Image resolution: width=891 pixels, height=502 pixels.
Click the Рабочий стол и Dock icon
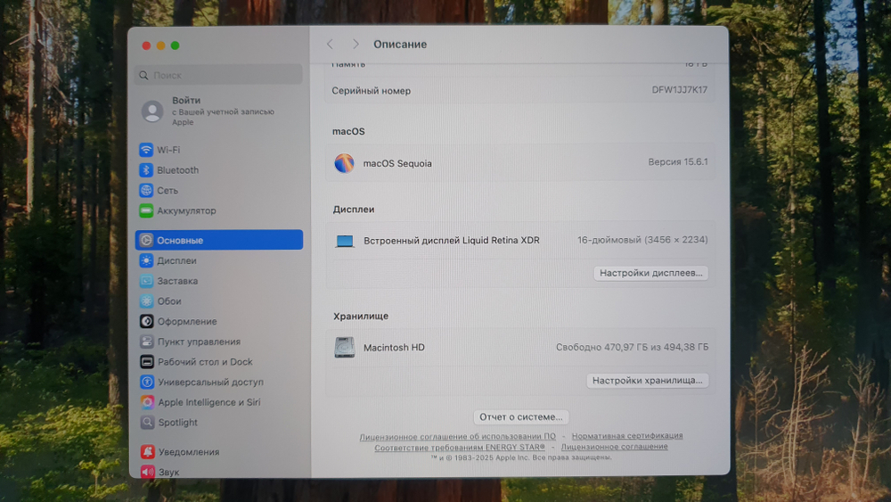(x=147, y=362)
